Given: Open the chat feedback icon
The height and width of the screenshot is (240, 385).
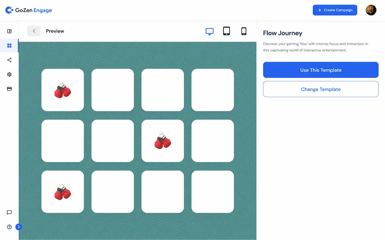Looking at the screenshot, I should [x=9, y=212].
